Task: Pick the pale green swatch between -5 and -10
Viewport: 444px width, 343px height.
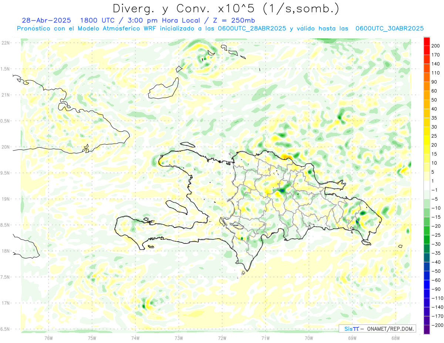Action: (427, 204)
